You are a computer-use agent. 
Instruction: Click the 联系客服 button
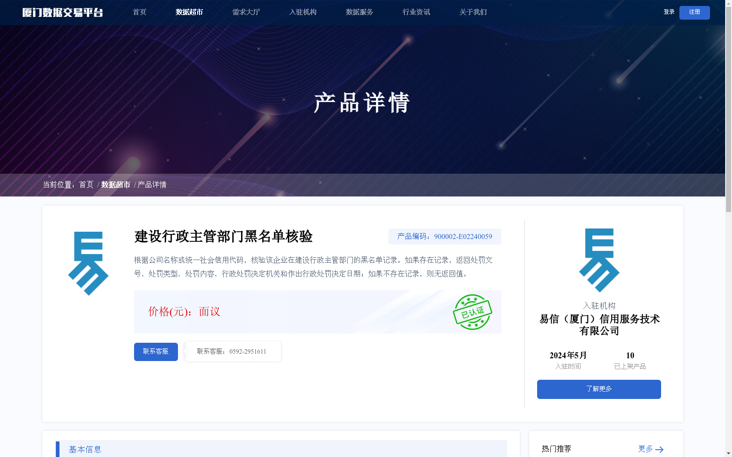tap(156, 352)
